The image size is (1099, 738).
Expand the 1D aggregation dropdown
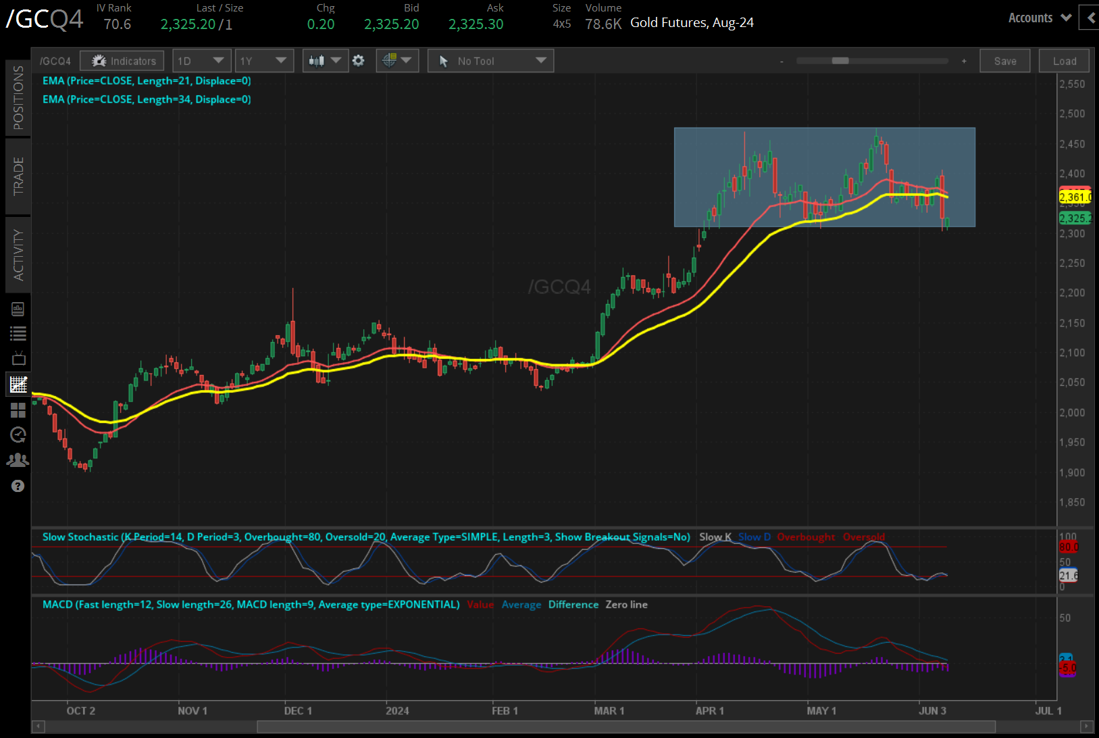click(x=202, y=61)
